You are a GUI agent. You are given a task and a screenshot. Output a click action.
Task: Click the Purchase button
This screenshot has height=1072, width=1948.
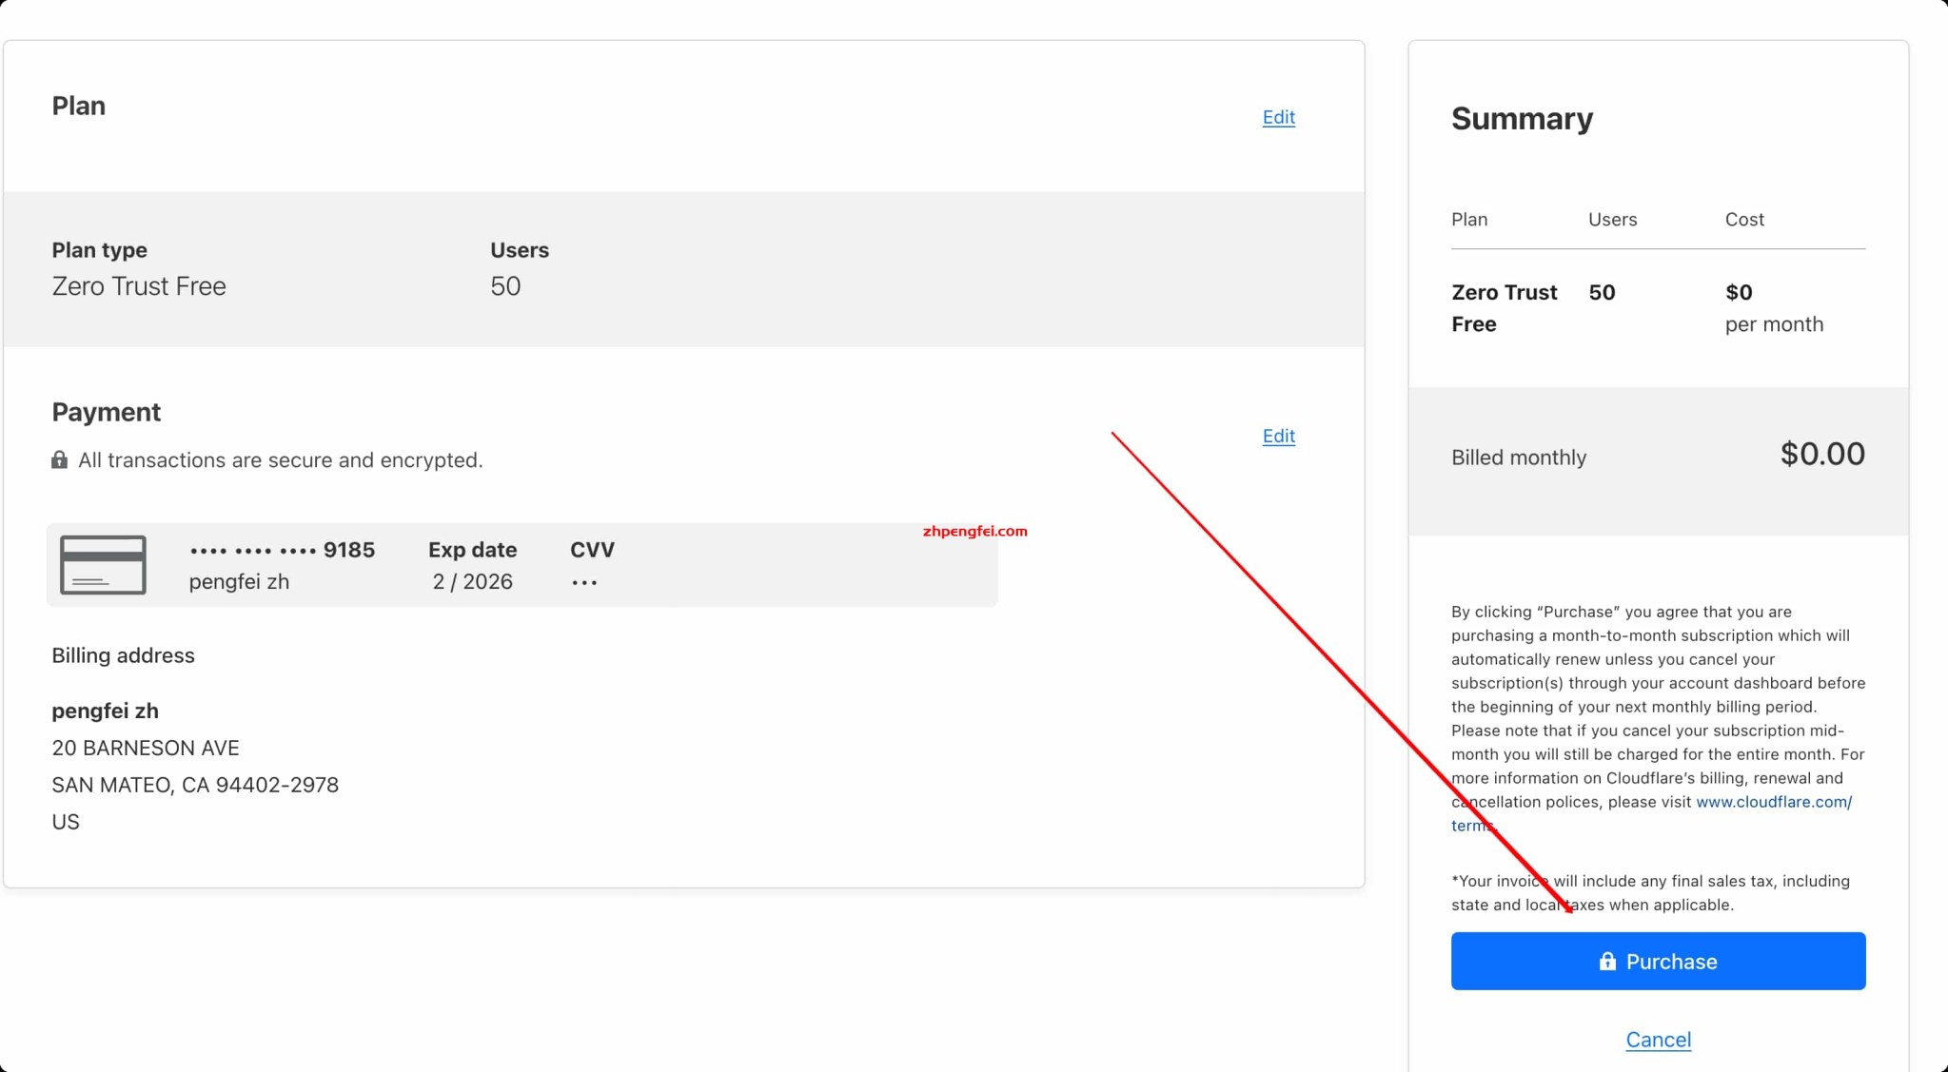pos(1658,962)
